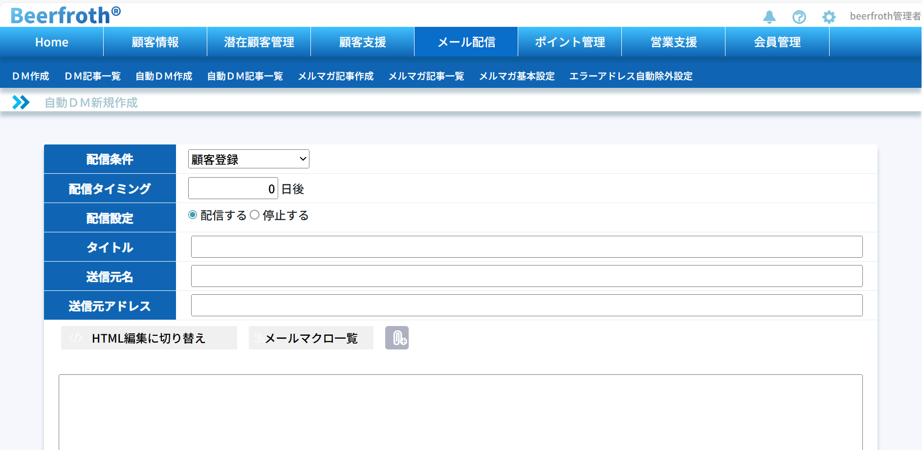The height and width of the screenshot is (450, 922).
Task: Open the 自動DM記事一覧 submenu link
Action: [x=245, y=76]
